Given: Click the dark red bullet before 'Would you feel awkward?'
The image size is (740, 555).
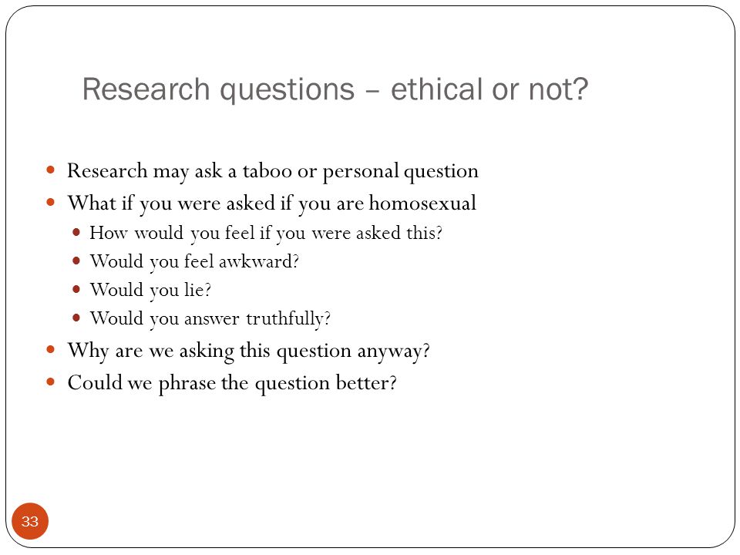Looking at the screenshot, I should pos(76,260).
